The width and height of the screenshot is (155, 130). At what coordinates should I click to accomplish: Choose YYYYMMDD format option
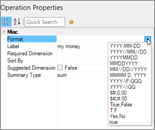(x=124, y=58)
